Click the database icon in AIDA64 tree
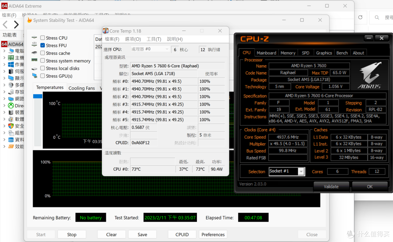 pyautogui.click(x=11, y=139)
